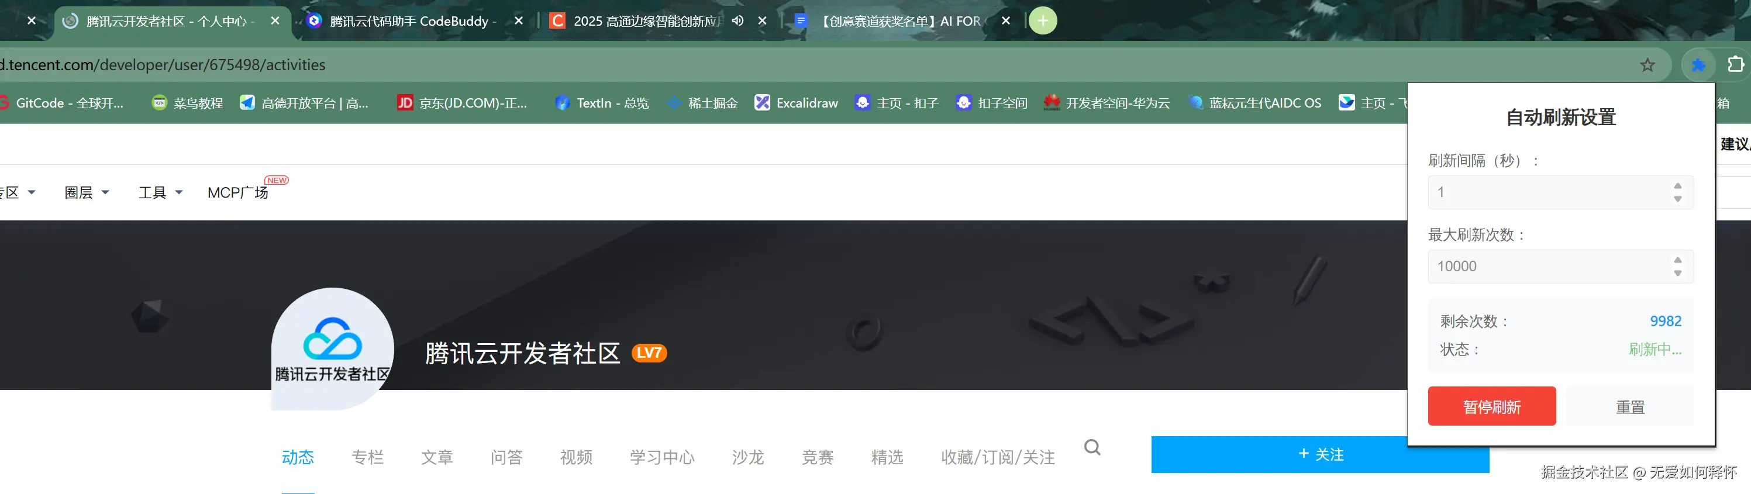The image size is (1751, 494).
Task: Click the 重置 button
Action: click(x=1630, y=406)
